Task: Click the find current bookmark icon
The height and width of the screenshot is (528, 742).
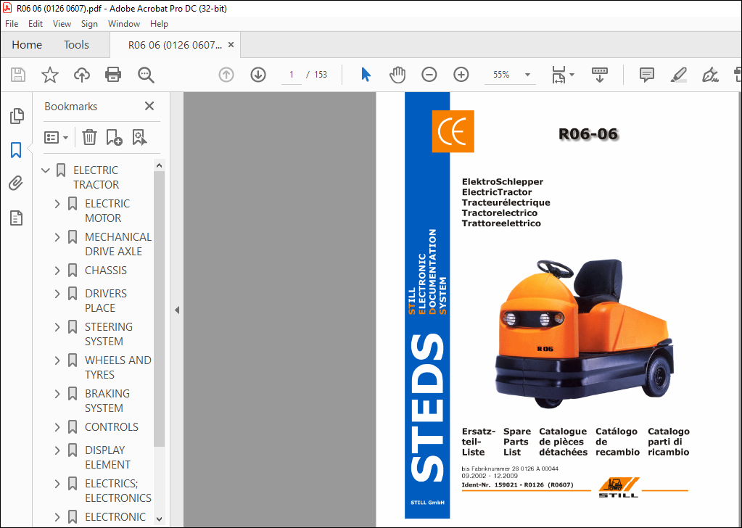Action: point(139,137)
